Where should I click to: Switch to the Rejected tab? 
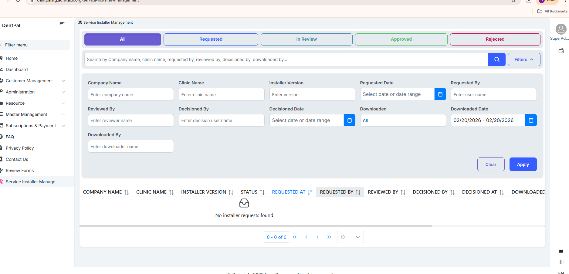click(495, 39)
